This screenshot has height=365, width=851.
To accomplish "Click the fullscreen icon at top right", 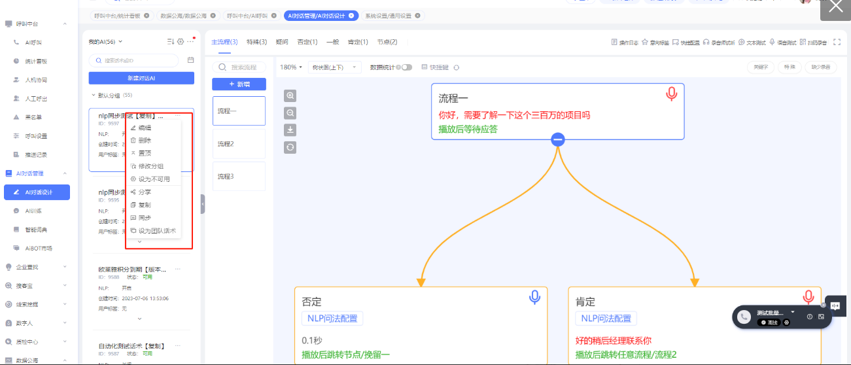I will click(x=837, y=43).
